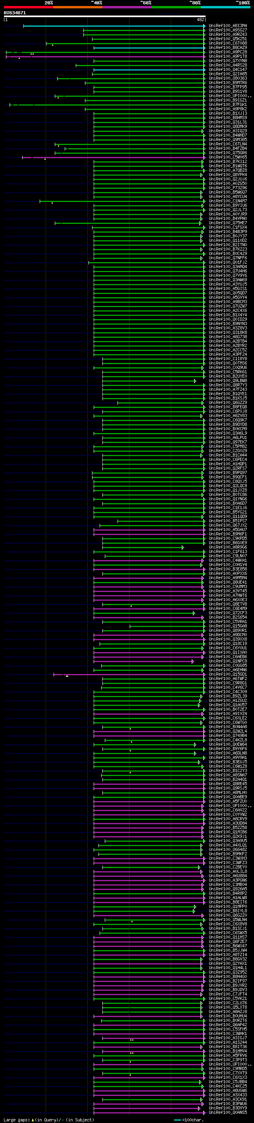Image resolution: width=254 pixels, height=1123 pixels.
Task: Click the UniRef100_A2BYR2 label
Action: coord(227,346)
